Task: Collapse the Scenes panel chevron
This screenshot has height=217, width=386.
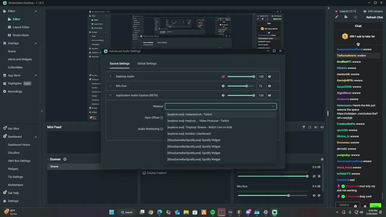Action: click(x=48, y=159)
